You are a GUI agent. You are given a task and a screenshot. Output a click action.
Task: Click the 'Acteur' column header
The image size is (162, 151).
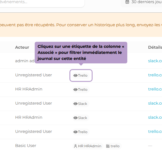click(22, 47)
